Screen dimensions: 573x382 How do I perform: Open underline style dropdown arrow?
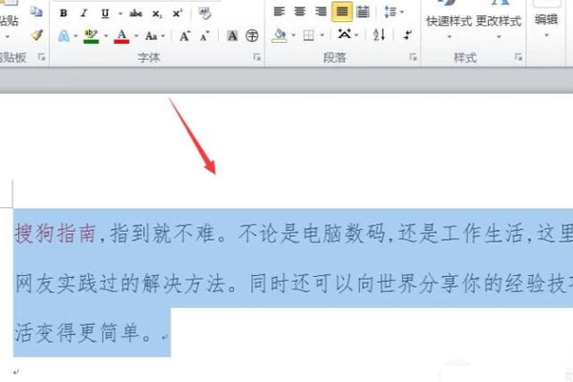pyautogui.click(x=120, y=14)
